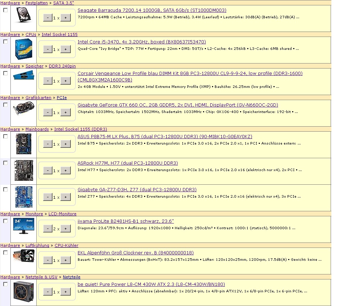Screen dimensions: 345x306
Task: Increase quantity of Seagate Barracuda
Action: click(x=65, y=18)
